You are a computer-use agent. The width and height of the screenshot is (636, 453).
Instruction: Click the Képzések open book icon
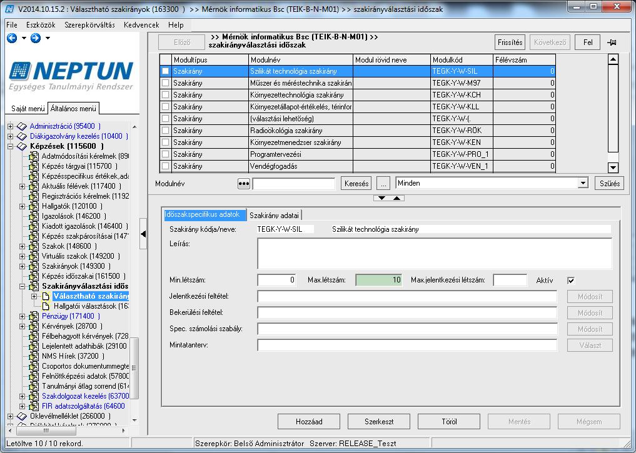pyautogui.click(x=21, y=146)
